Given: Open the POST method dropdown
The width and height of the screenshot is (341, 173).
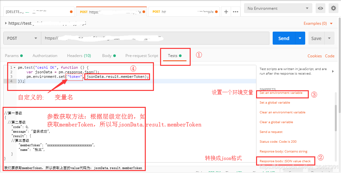Looking at the screenshot, I should click(x=22, y=38).
